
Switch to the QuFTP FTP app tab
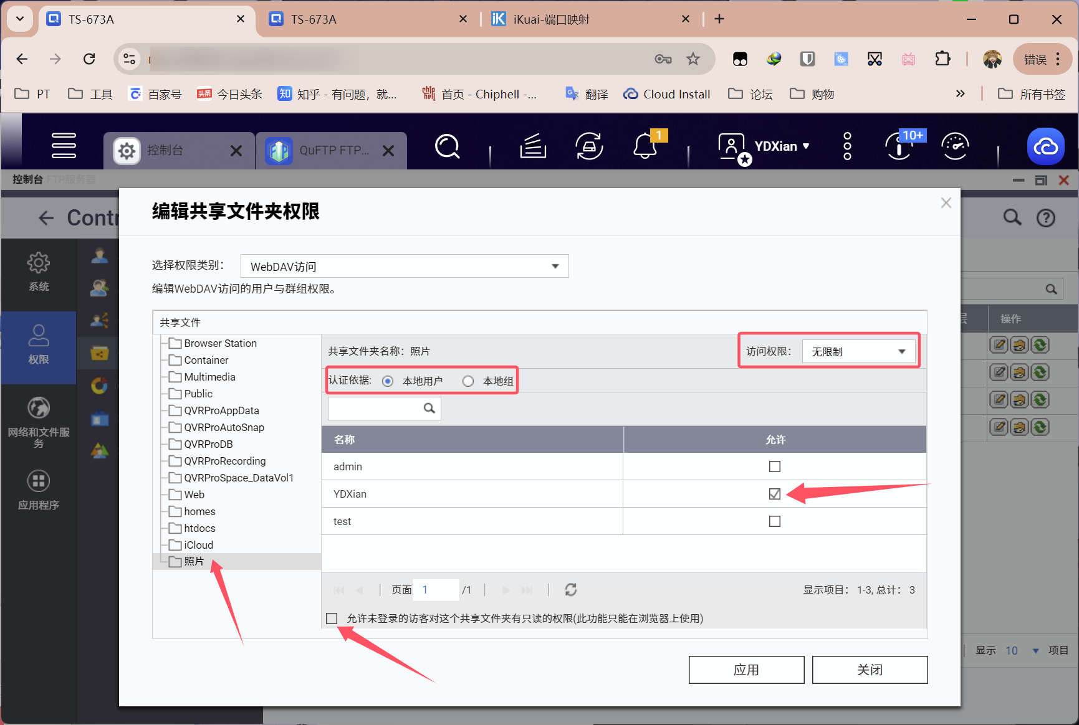[332, 151]
